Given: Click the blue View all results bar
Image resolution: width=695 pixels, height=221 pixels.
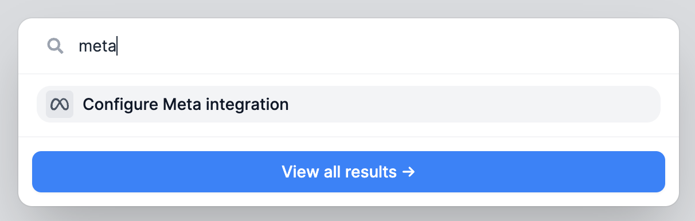Looking at the screenshot, I should coord(349,172).
